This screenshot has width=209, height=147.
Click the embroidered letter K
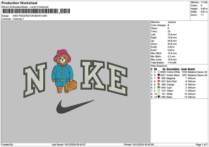pos(93,75)
